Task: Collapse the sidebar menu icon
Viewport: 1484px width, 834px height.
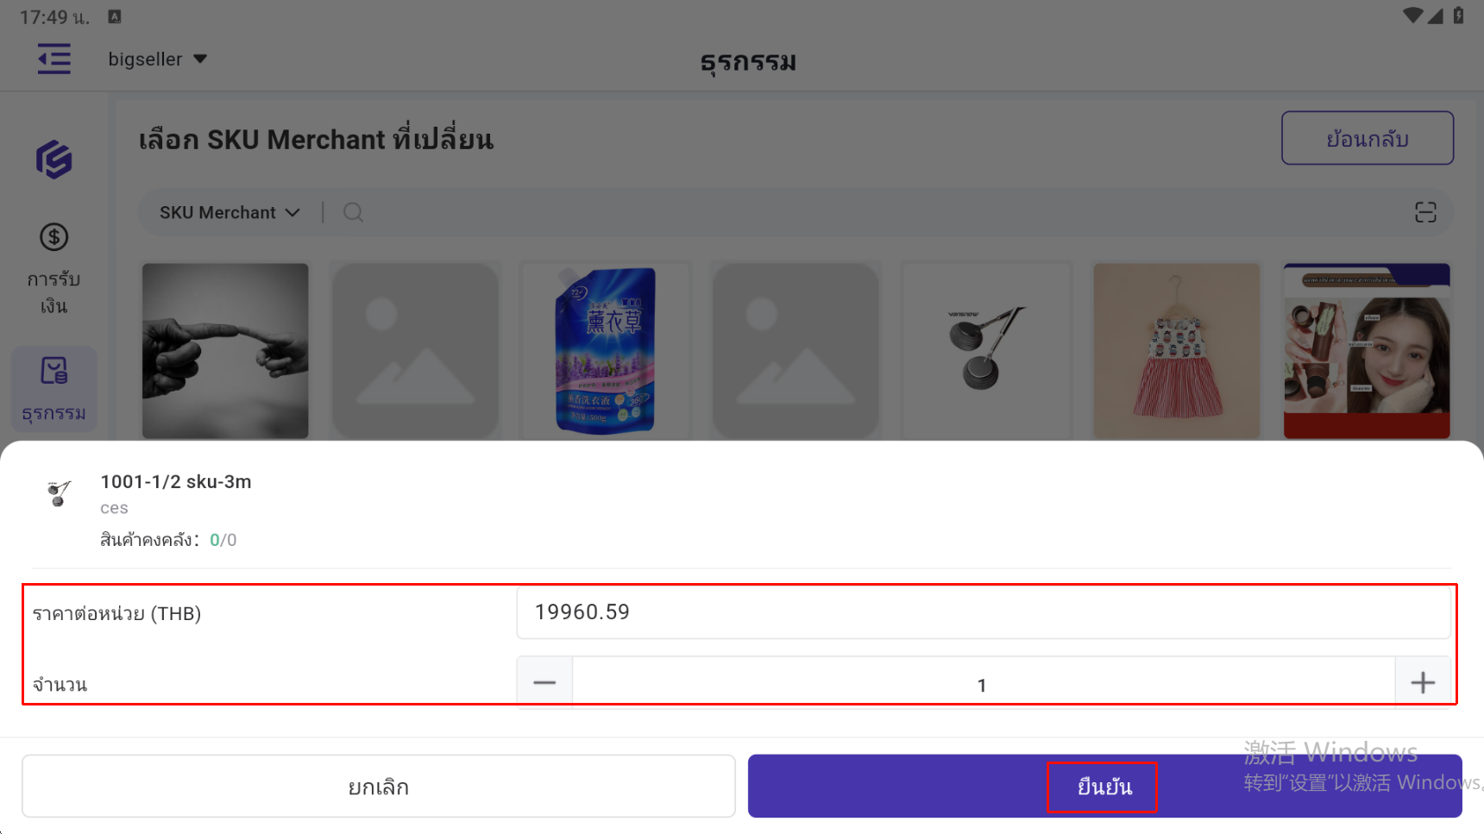Action: click(x=53, y=60)
